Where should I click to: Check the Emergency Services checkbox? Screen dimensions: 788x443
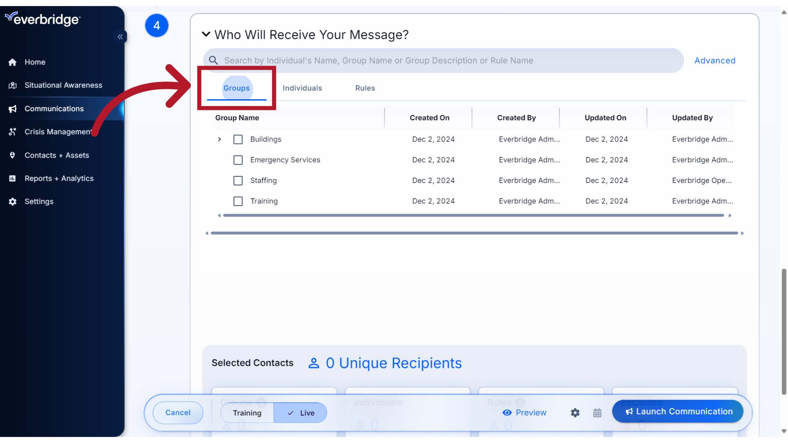pos(238,160)
